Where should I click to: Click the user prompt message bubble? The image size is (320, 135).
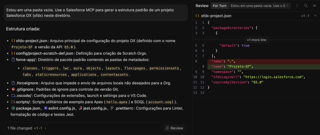[96, 12]
